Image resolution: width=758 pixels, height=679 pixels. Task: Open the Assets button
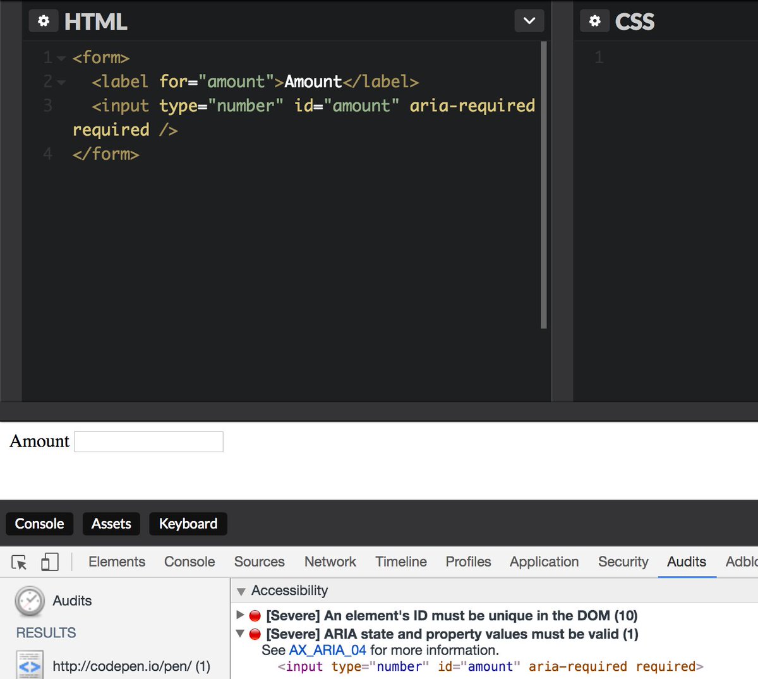(x=111, y=524)
